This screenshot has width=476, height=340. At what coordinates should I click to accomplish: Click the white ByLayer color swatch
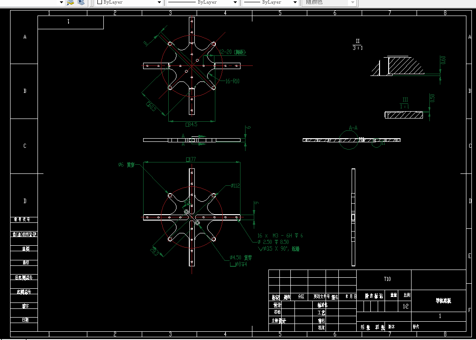click(99, 2)
